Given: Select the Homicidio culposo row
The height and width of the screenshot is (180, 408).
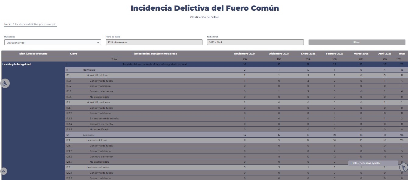Looking at the screenshot, I should [98, 102].
